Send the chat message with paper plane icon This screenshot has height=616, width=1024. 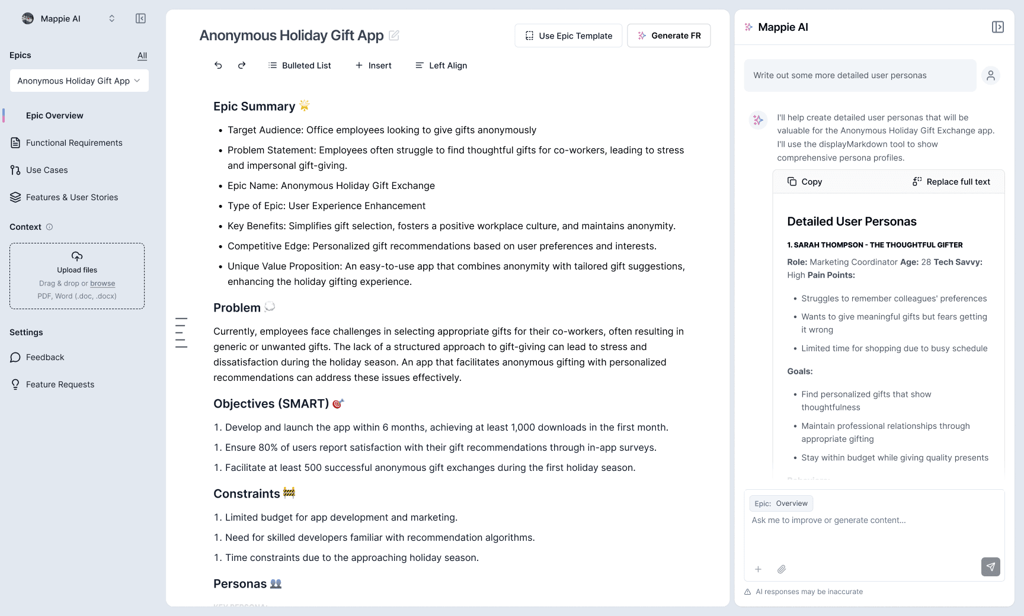pos(990,567)
